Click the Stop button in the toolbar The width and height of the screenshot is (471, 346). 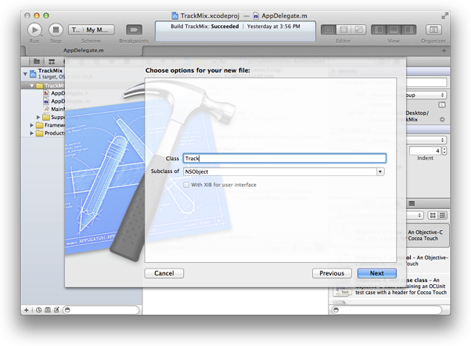click(56, 30)
